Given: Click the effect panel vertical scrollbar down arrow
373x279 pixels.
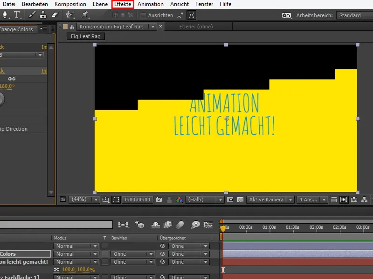Looking at the screenshot, I should (51, 192).
